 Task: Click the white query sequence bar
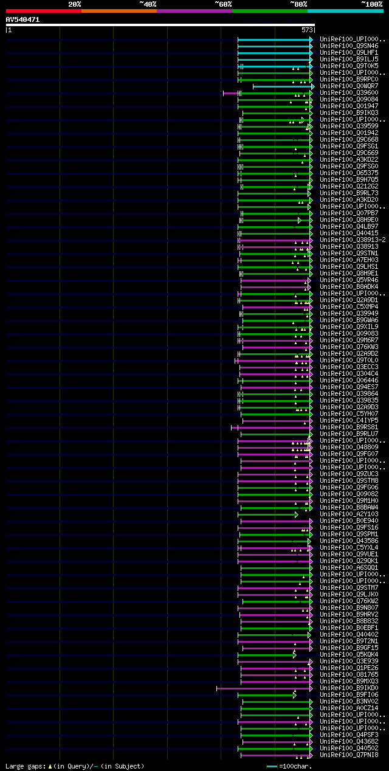[x=160, y=25]
